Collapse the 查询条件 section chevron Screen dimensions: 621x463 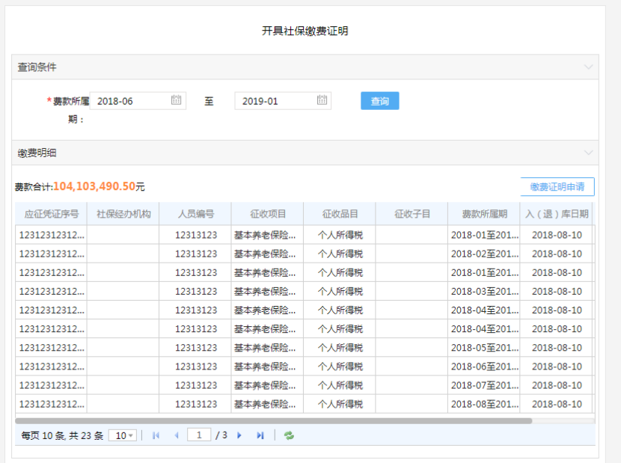589,67
